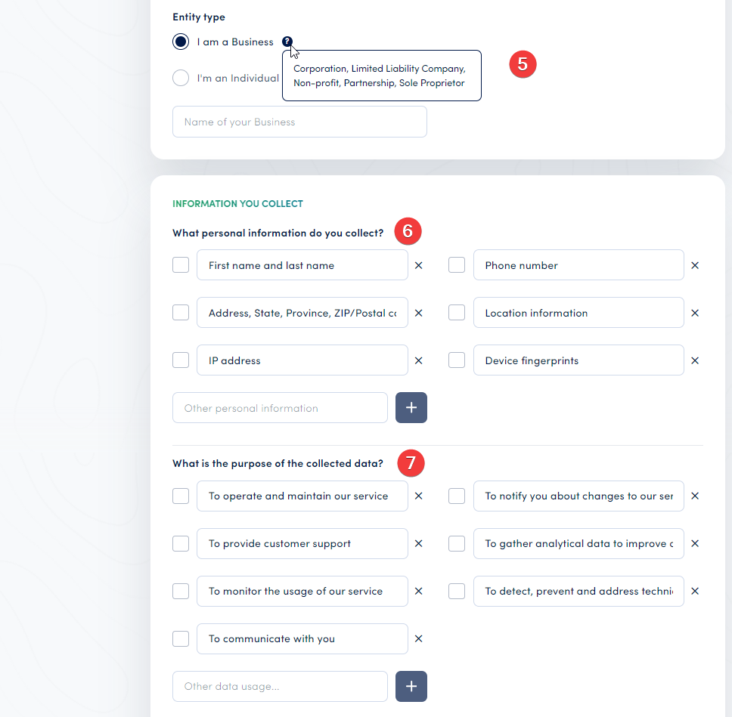Click the help icon beside I am a Business
The width and height of the screenshot is (732, 717).
(x=287, y=42)
